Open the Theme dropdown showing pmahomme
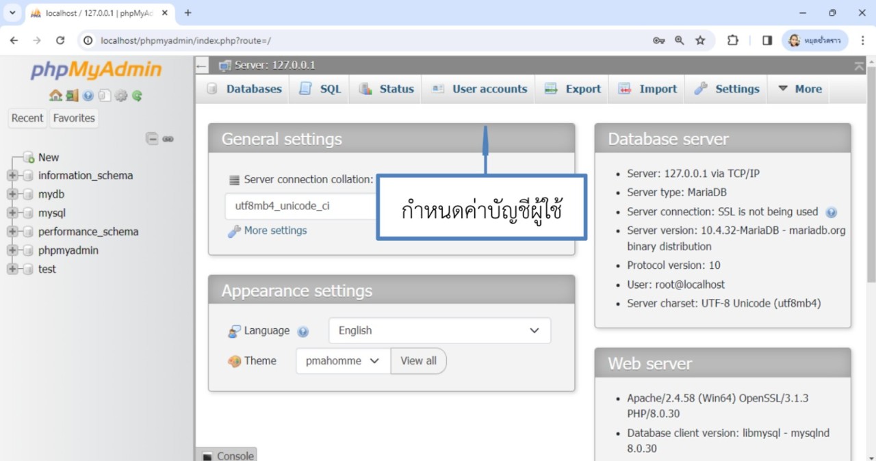The width and height of the screenshot is (876, 461). click(343, 361)
